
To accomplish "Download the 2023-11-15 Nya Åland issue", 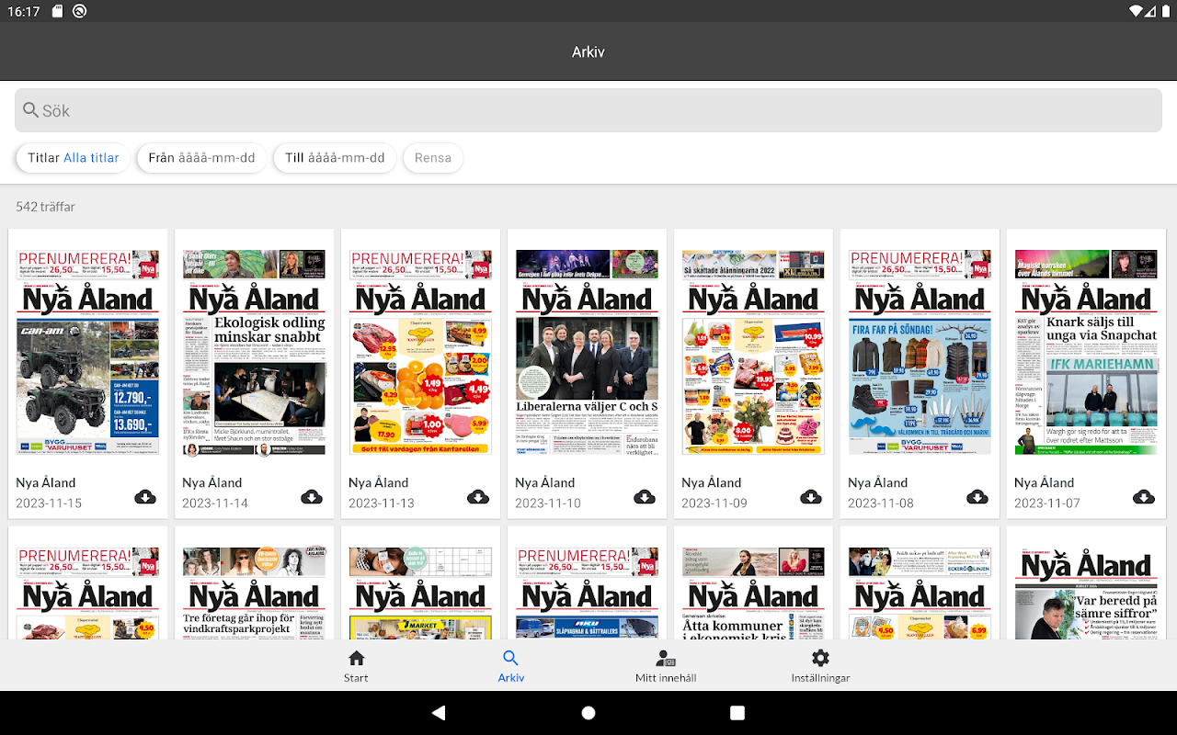I will pos(145,497).
